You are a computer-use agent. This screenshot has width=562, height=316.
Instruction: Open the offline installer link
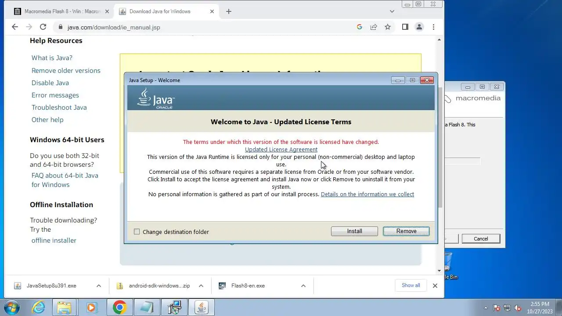54,241
